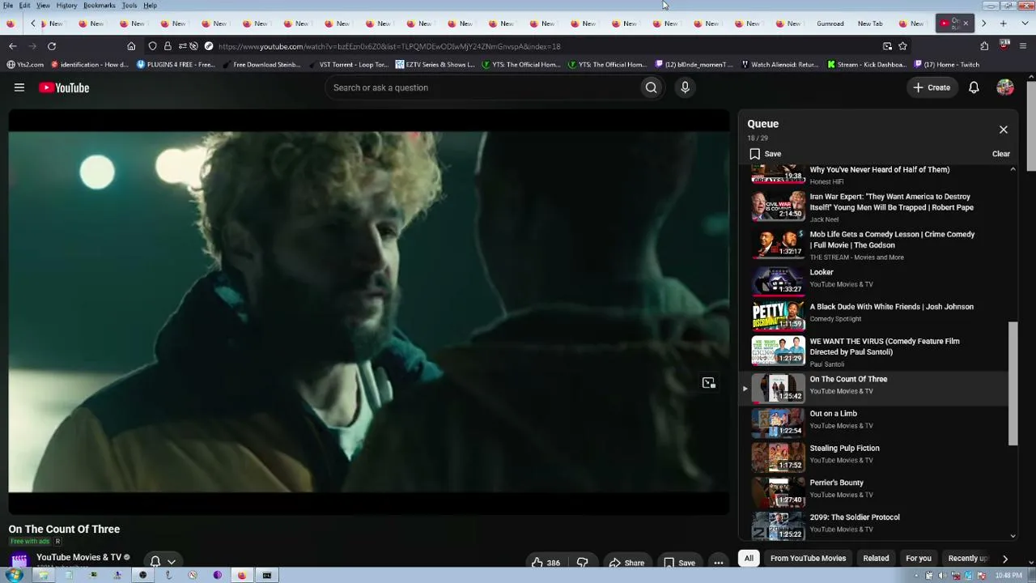1036x583 pixels.
Task: Close the active YouTube tab
Action: point(966,23)
